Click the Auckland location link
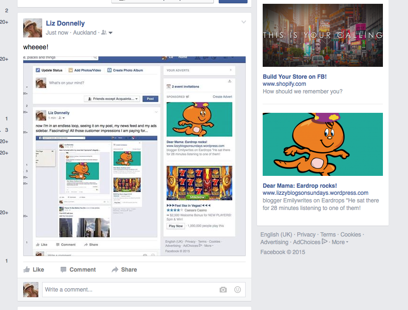The image size is (408, 310). point(84,33)
